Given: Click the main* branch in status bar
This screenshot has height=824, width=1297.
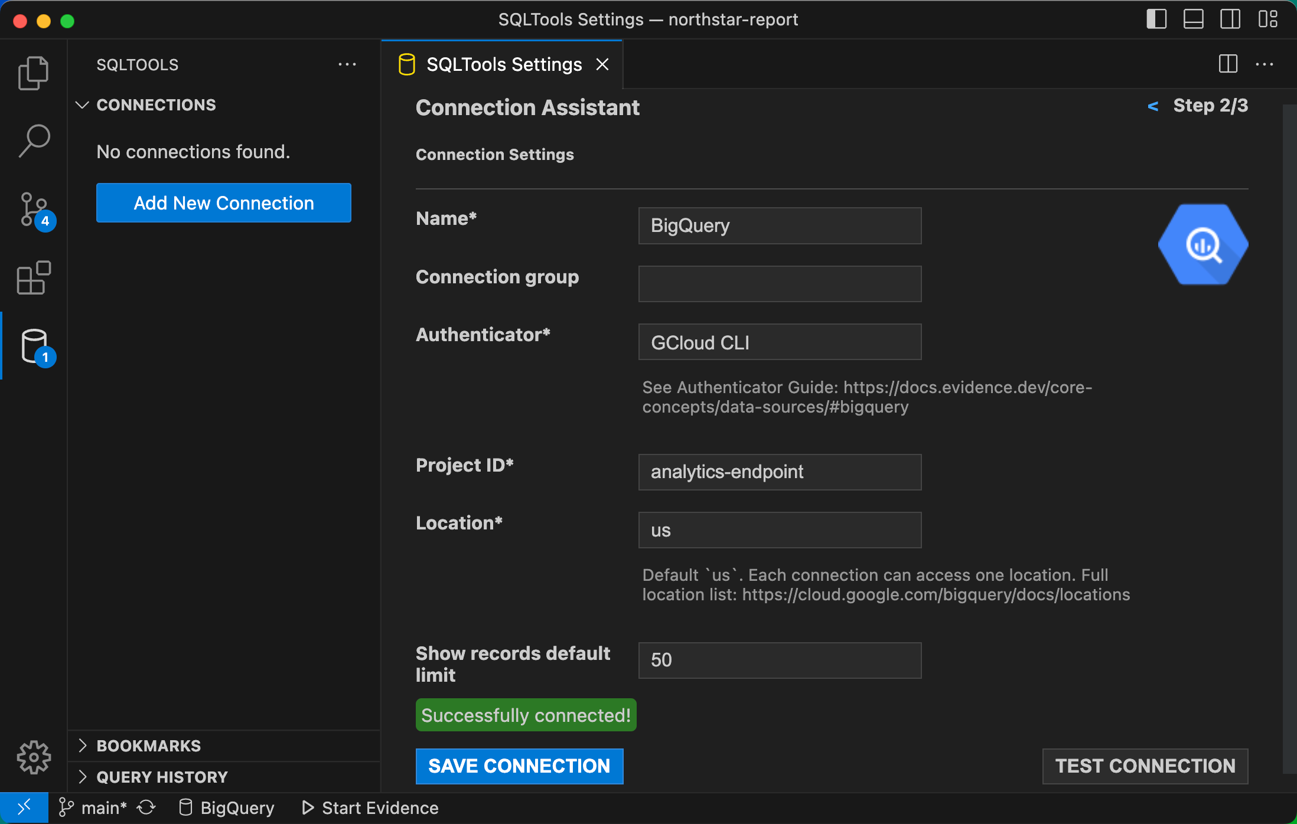Looking at the screenshot, I should tap(93, 807).
